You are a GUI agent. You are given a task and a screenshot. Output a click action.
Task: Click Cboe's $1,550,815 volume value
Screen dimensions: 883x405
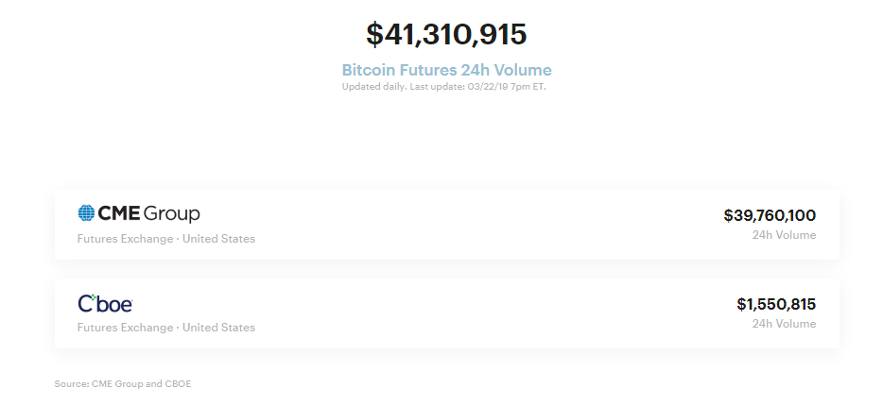pos(776,304)
